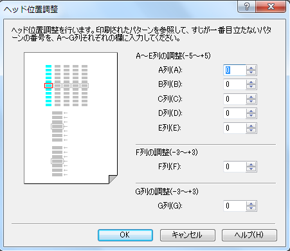Click the D列 value input field
This screenshot has width=290, height=251.
(x=235, y=113)
